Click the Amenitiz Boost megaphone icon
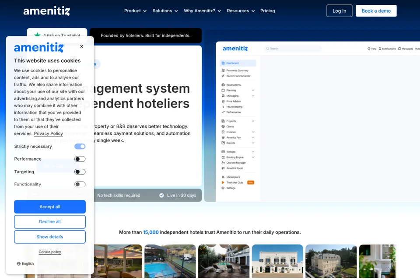This screenshot has width=420, height=280. 223,168
